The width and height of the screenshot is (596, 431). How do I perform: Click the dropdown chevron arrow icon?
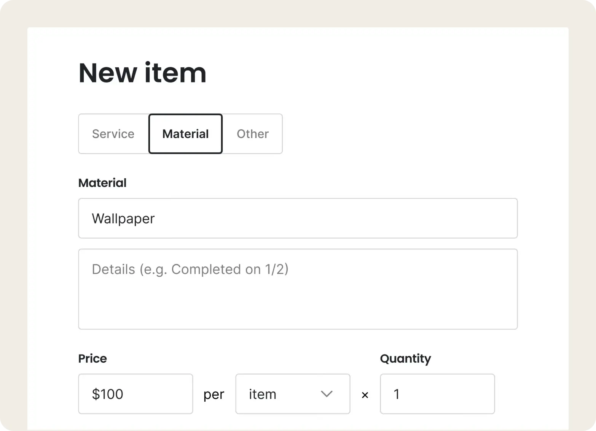(x=327, y=394)
